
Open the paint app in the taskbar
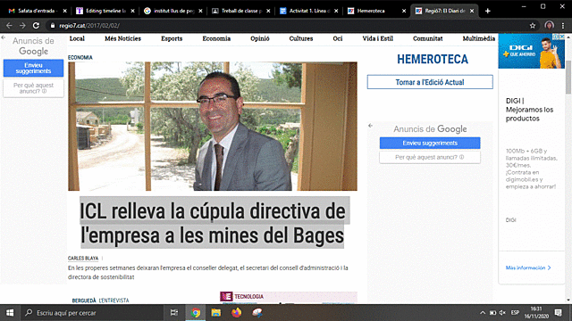(257, 313)
